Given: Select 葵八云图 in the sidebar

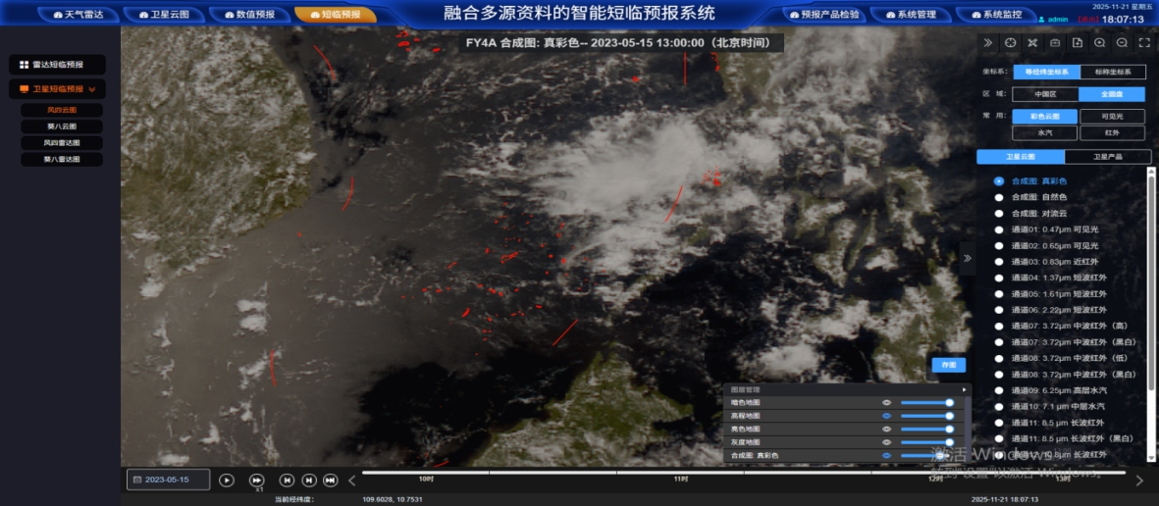Looking at the screenshot, I should [x=62, y=126].
